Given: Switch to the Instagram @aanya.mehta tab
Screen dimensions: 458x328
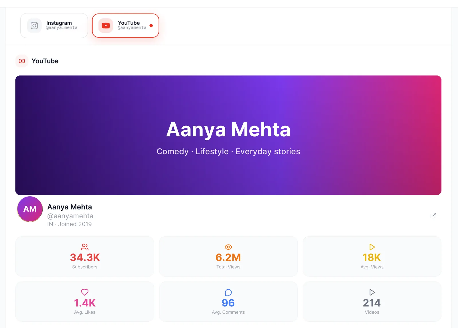Looking at the screenshot, I should (54, 25).
